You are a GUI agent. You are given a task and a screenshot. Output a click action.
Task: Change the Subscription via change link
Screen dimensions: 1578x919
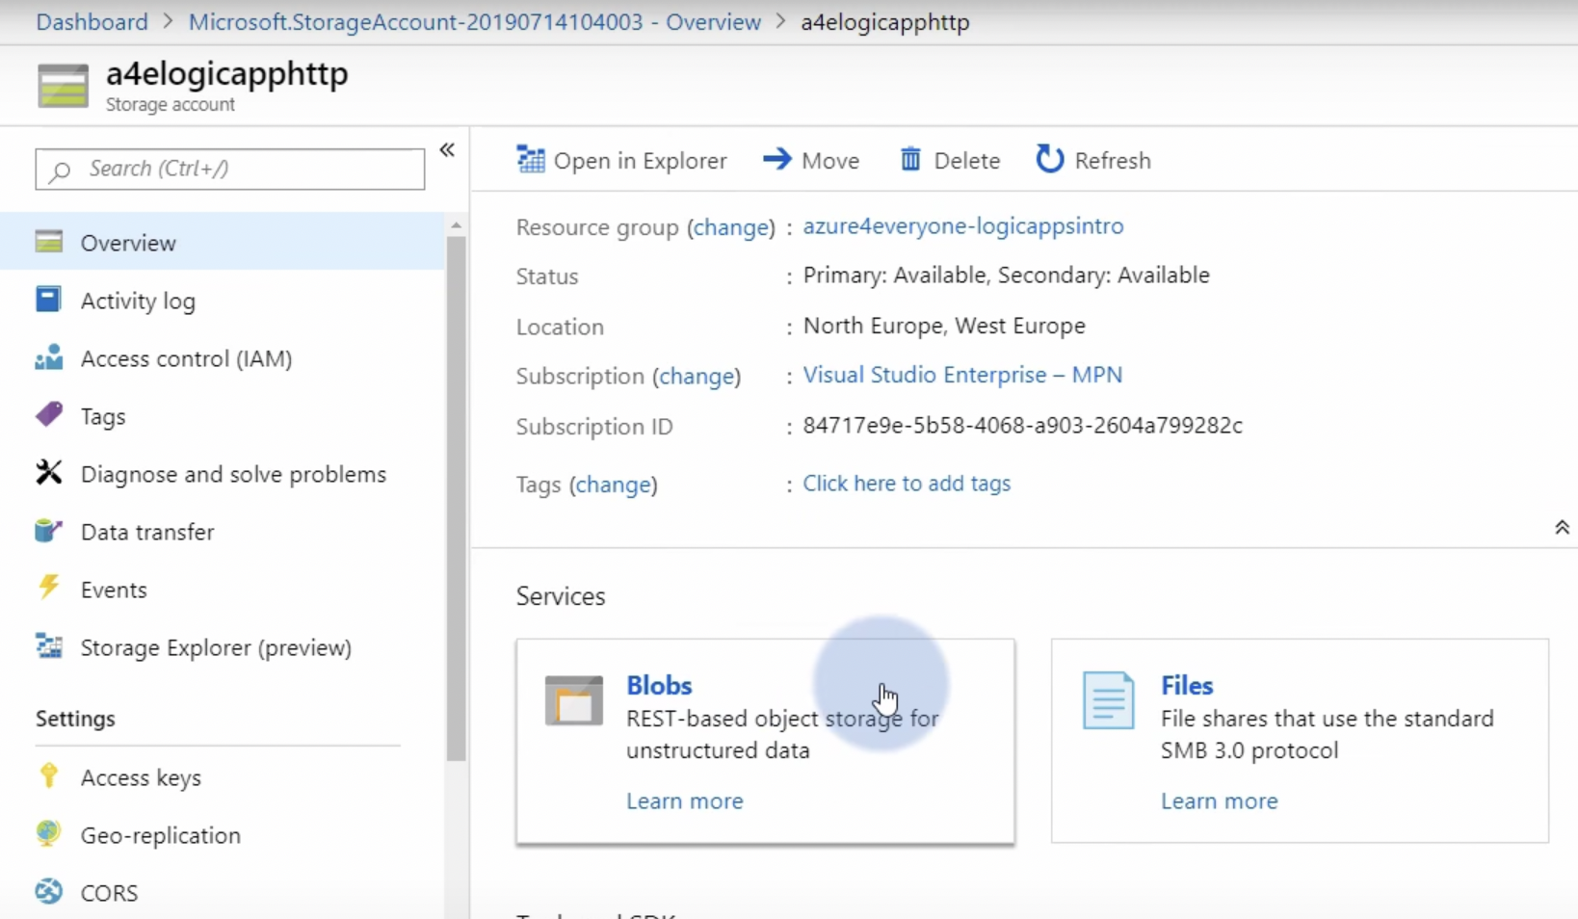(x=697, y=376)
